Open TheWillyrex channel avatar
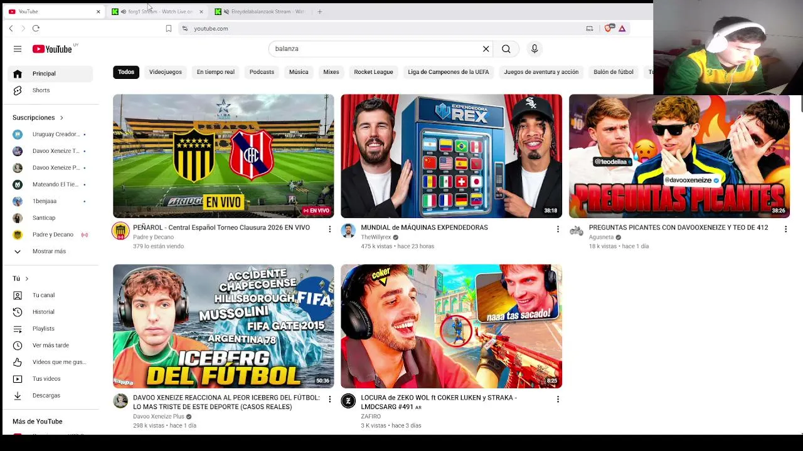The height and width of the screenshot is (451, 803). tap(348, 231)
